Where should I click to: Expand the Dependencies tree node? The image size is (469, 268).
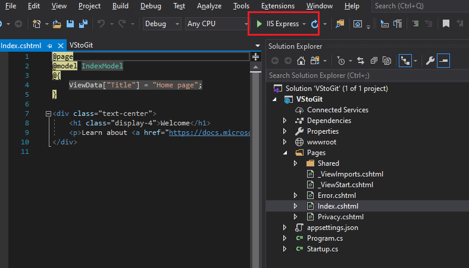pos(284,121)
